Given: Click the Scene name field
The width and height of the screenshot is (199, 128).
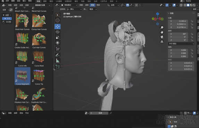Looking at the screenshot, I should pos(192,1).
